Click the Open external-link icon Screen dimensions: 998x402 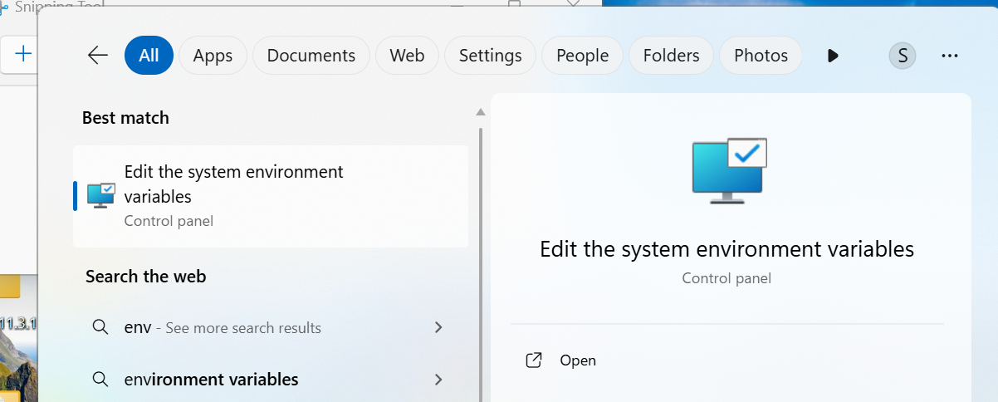[535, 360]
